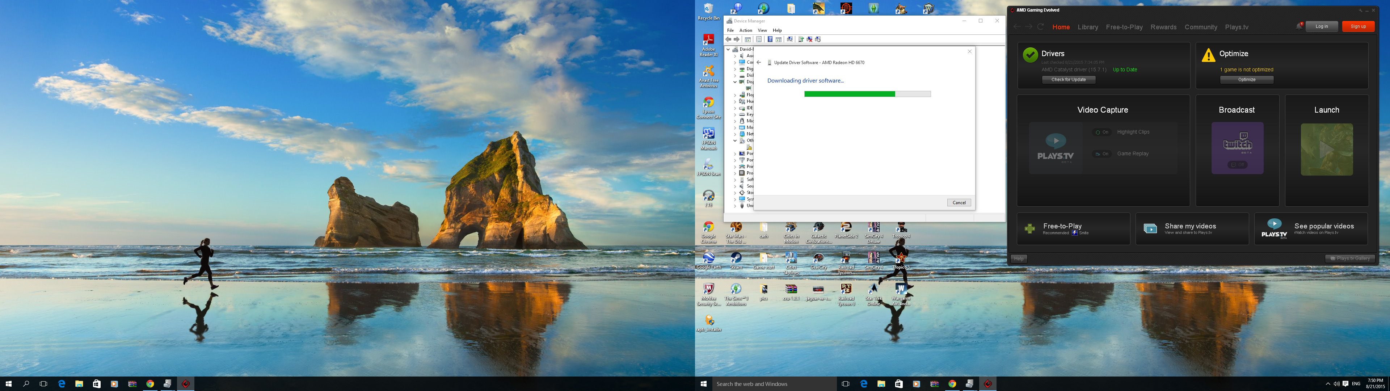Expand the 'Net' network adapters node

pyautogui.click(x=735, y=134)
